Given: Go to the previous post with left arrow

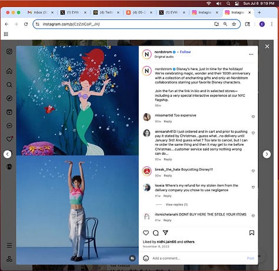Looking at the screenshot, I should coord(8,154).
